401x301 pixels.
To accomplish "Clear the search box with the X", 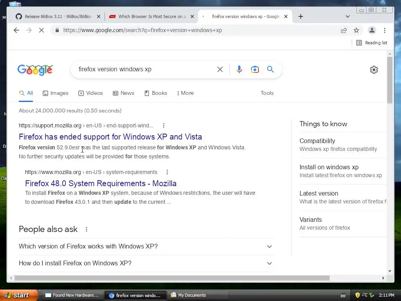I will pyautogui.click(x=220, y=69).
